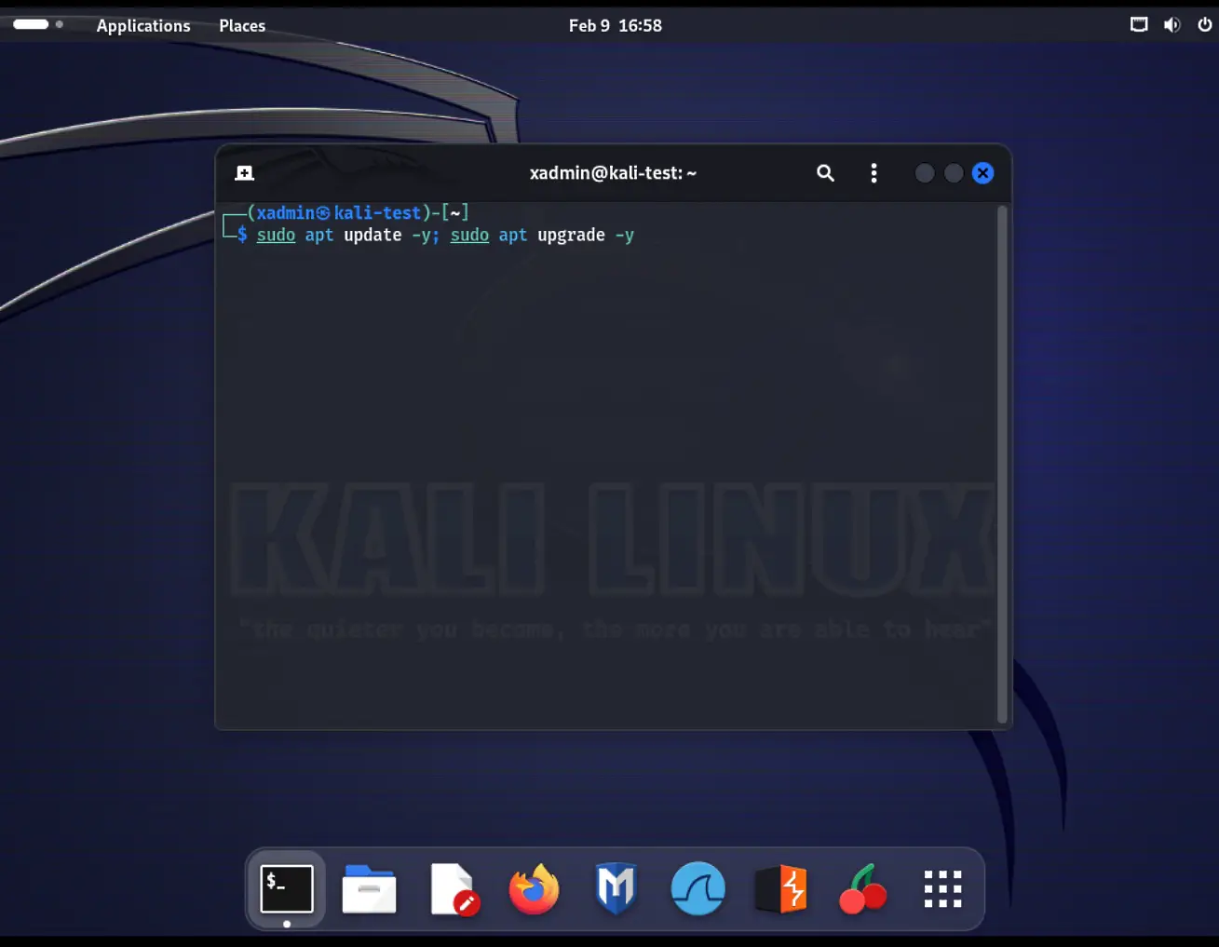Click the terminal title xadmin@kali-test: ~
Screen dimensions: 1219x947
pos(613,173)
